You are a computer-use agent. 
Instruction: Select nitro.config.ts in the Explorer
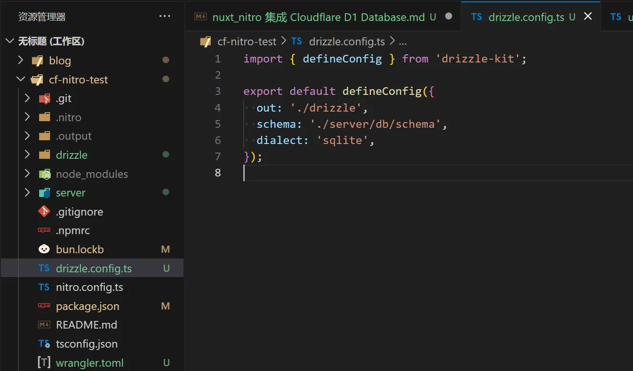(89, 287)
